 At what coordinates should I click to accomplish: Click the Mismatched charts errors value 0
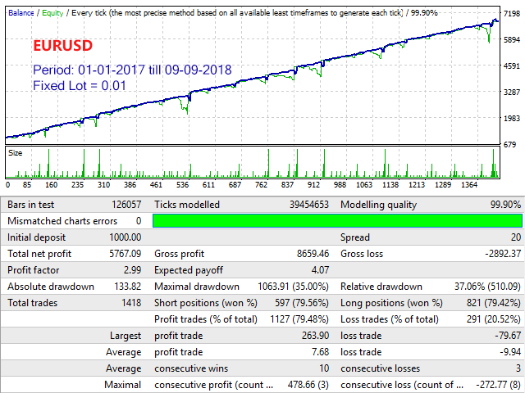[x=139, y=221]
